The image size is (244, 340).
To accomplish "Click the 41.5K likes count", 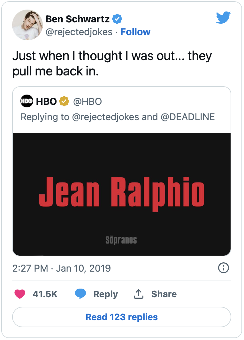I will [x=45, y=294].
